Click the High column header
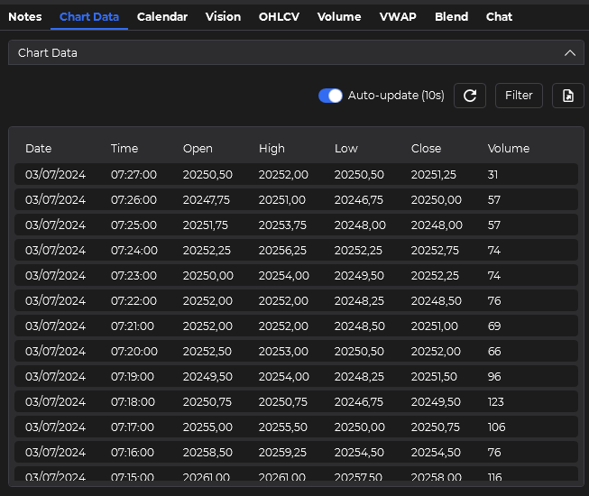 coord(271,149)
